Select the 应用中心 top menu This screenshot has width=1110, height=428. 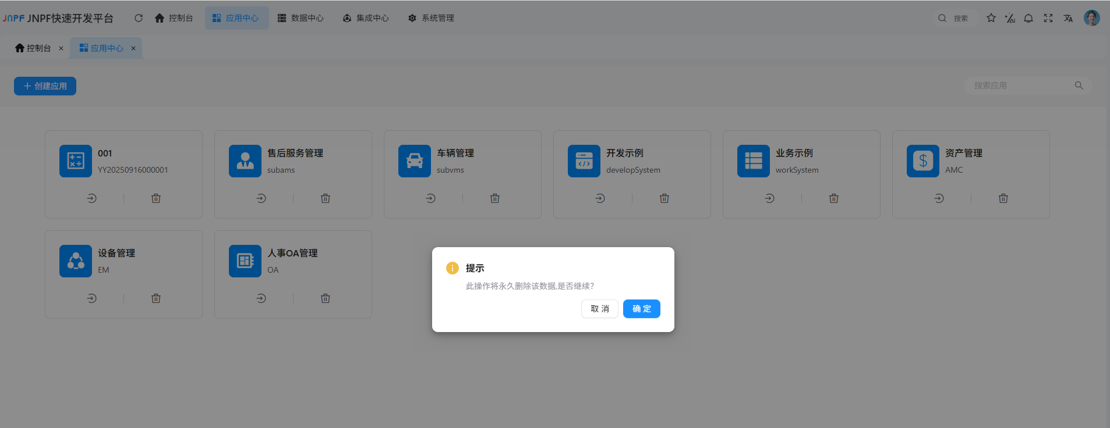point(236,18)
